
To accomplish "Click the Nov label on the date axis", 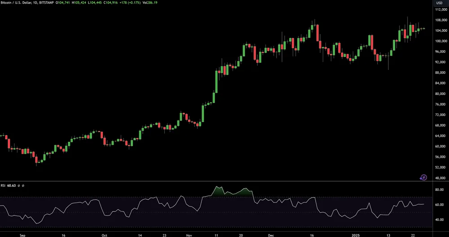I will (189, 235).
